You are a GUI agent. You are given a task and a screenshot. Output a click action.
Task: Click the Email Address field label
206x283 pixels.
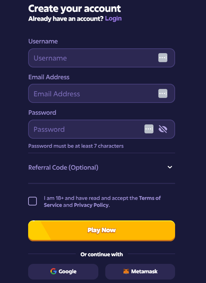(49, 77)
